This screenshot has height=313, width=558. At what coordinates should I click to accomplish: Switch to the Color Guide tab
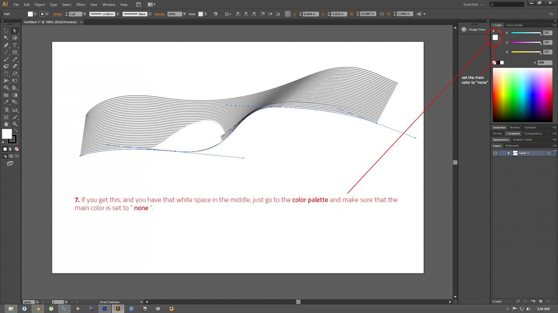click(514, 25)
